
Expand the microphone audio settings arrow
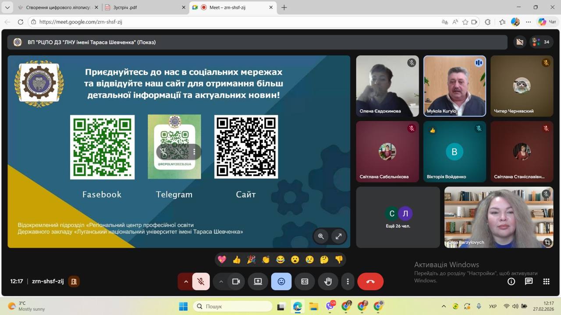tap(186, 282)
